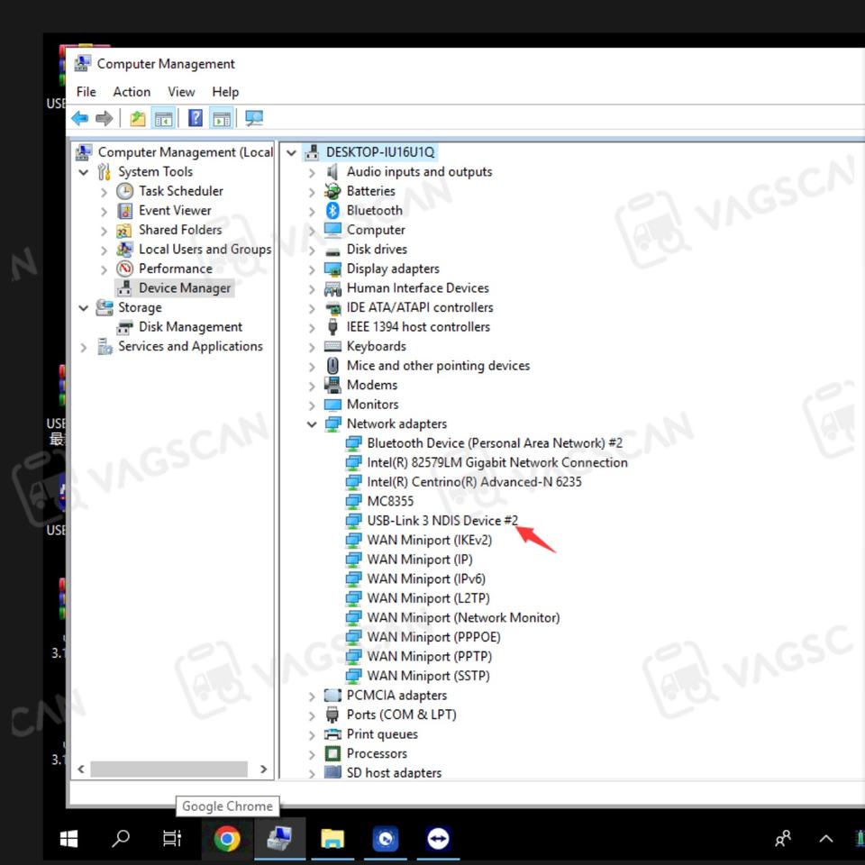
Task: Select WAN Miniport (Network Monitor) adapter
Action: coord(463,618)
